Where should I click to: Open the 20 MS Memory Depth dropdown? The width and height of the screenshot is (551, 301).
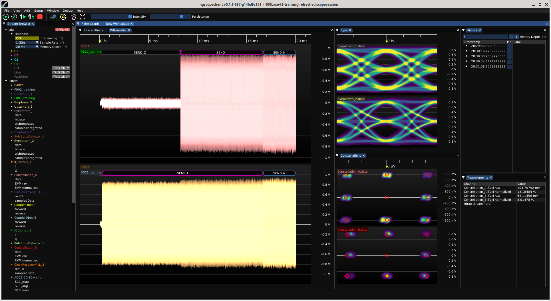click(x=27, y=47)
